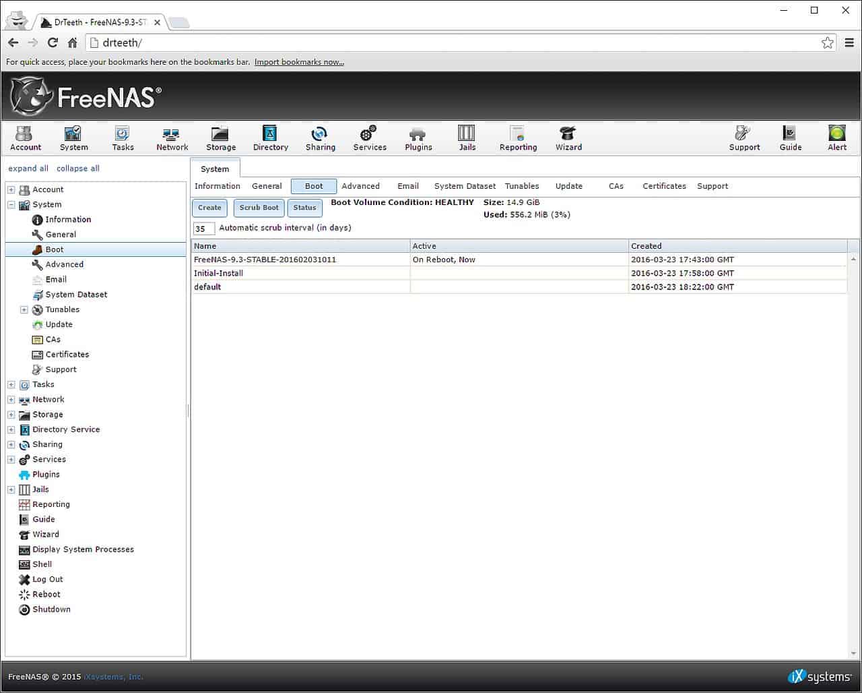Open the System toolbar icon
Screen dimensions: 862x693
[x=73, y=139]
